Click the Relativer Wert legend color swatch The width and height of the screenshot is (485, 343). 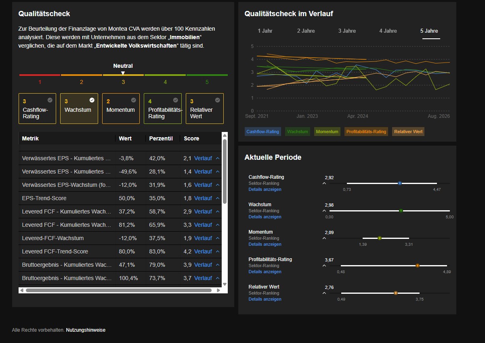pyautogui.click(x=408, y=132)
